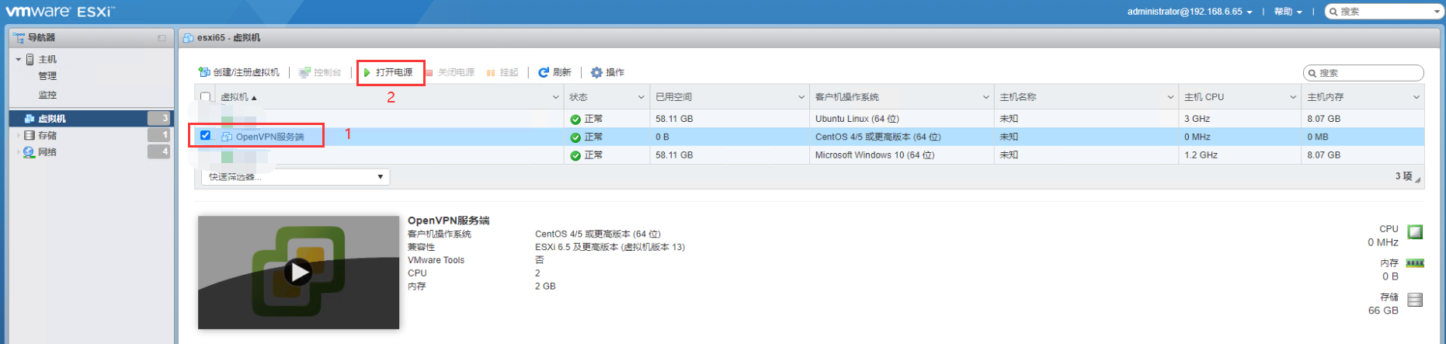
Task: Open 虚拟机 in the navigator
Action: (x=52, y=119)
